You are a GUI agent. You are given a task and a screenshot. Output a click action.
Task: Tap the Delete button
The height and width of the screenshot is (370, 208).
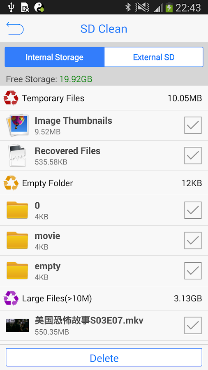104,357
